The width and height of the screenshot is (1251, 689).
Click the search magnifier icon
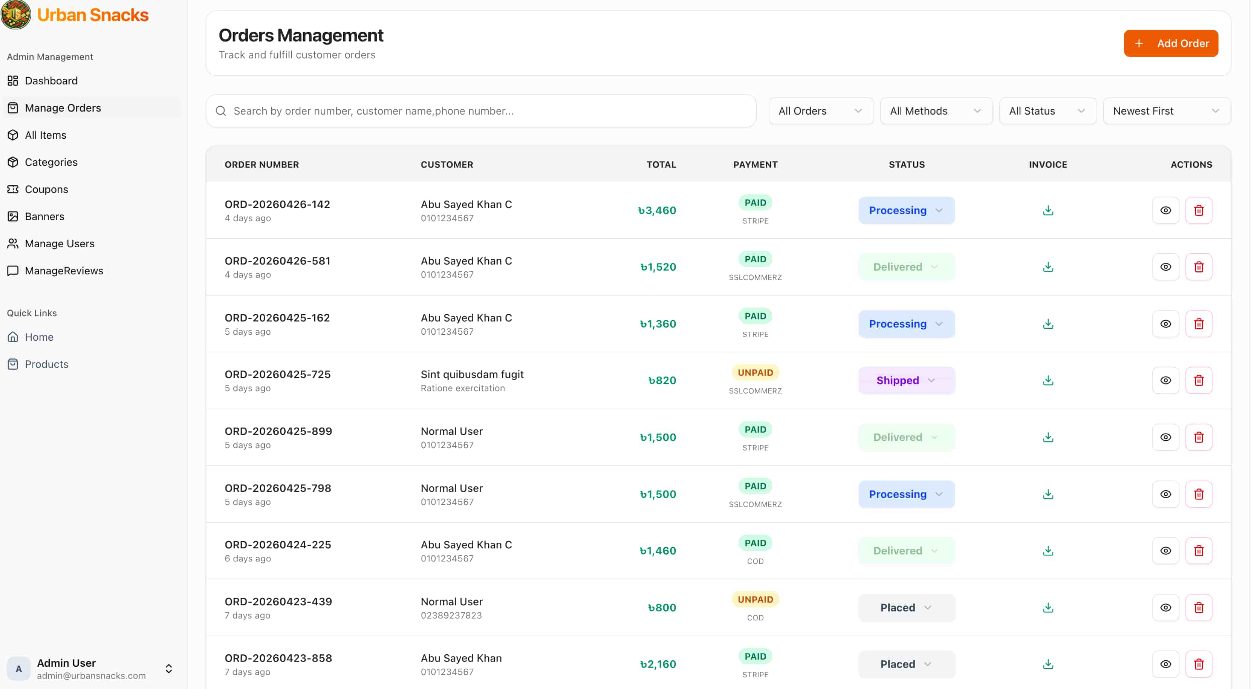point(221,111)
